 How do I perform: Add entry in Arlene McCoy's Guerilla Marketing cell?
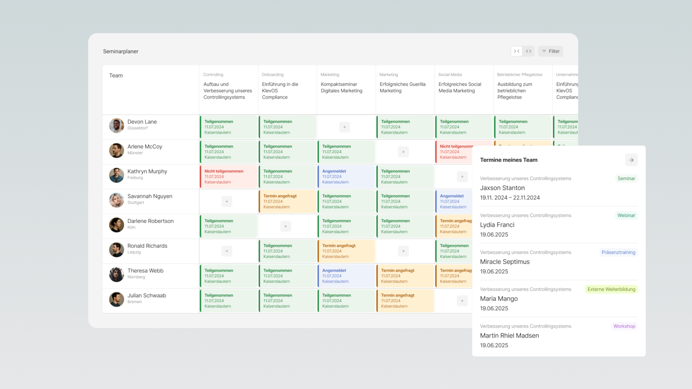(403, 151)
